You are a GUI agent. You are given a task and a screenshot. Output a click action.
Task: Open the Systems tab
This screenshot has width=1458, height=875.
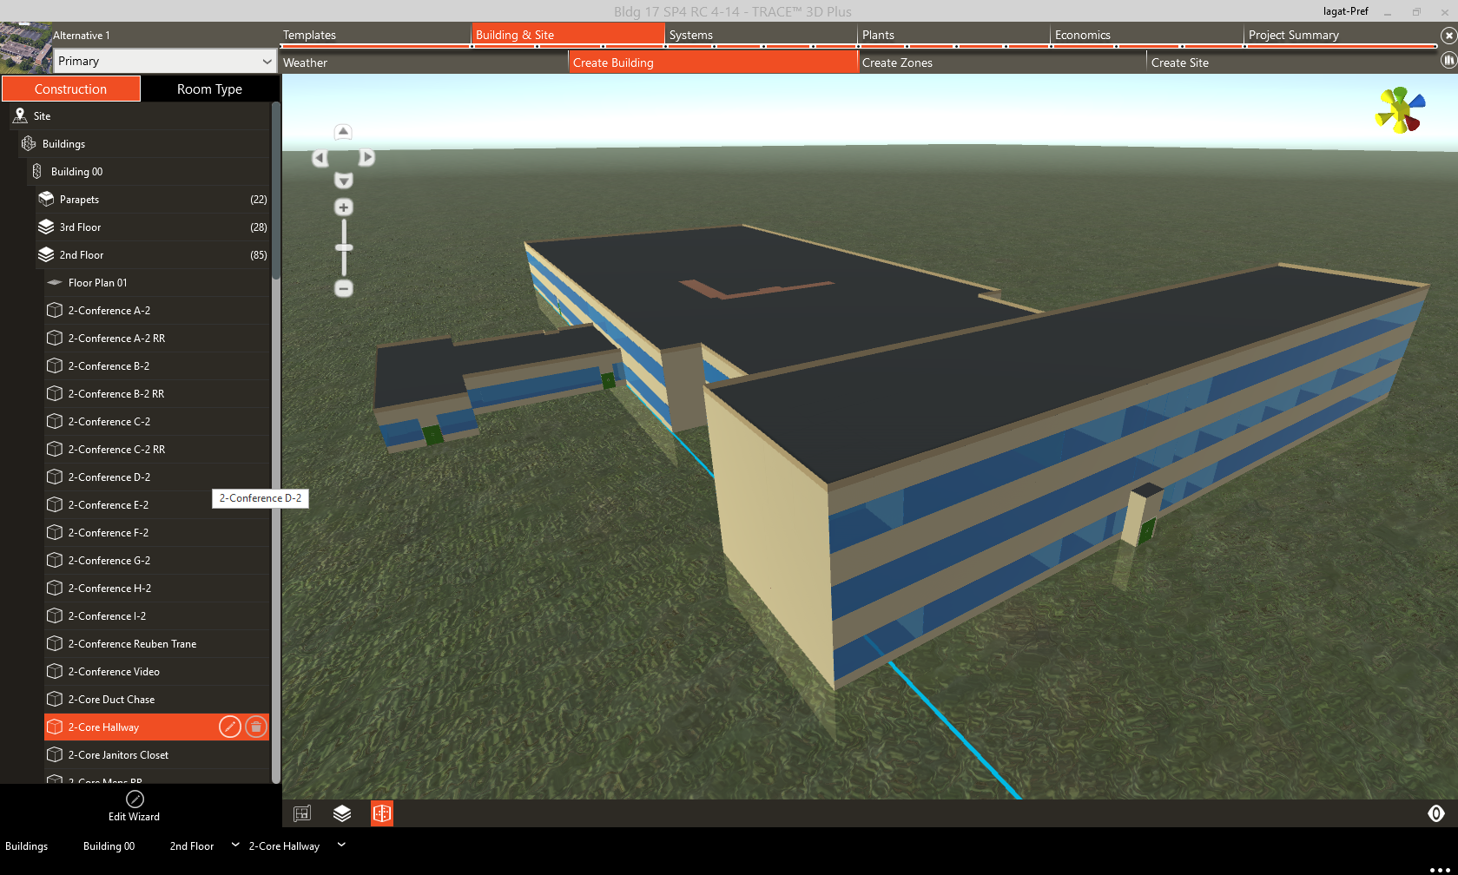[x=691, y=35]
